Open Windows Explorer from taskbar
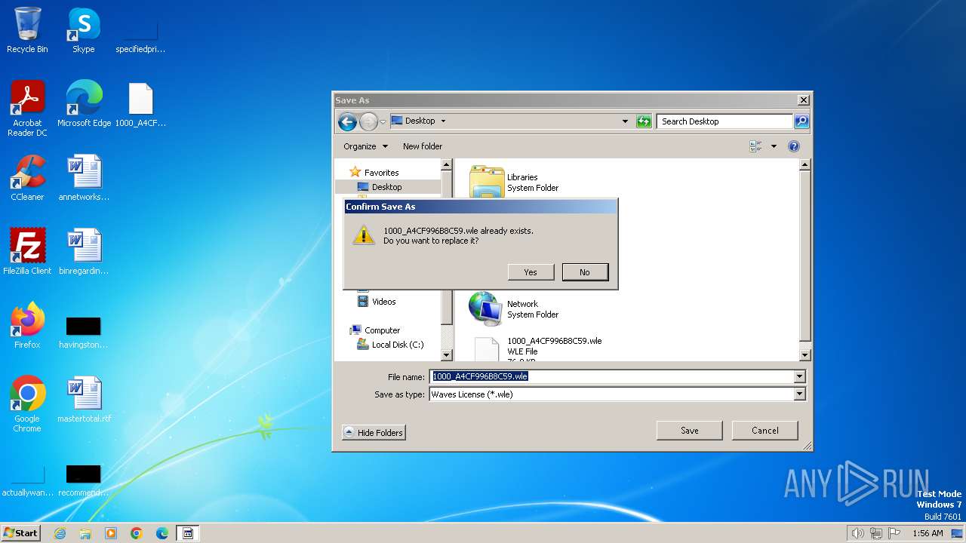966x543 pixels. tap(85, 533)
